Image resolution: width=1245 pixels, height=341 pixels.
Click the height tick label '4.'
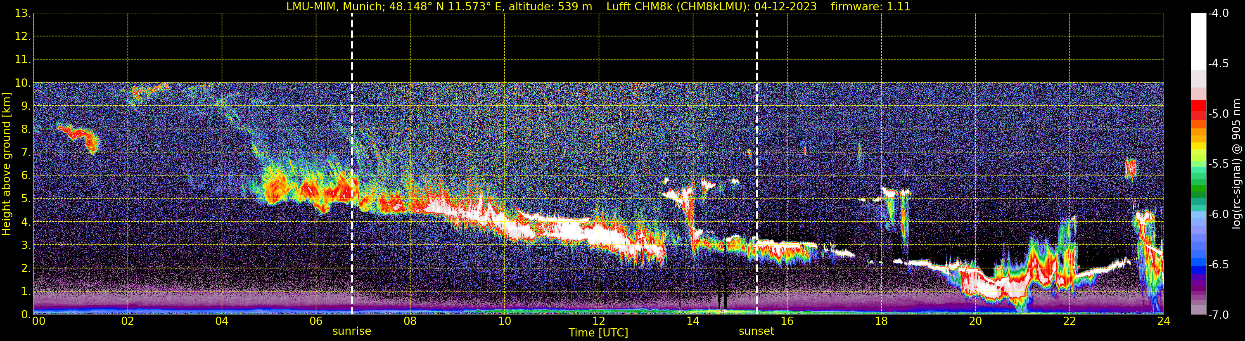(26, 222)
